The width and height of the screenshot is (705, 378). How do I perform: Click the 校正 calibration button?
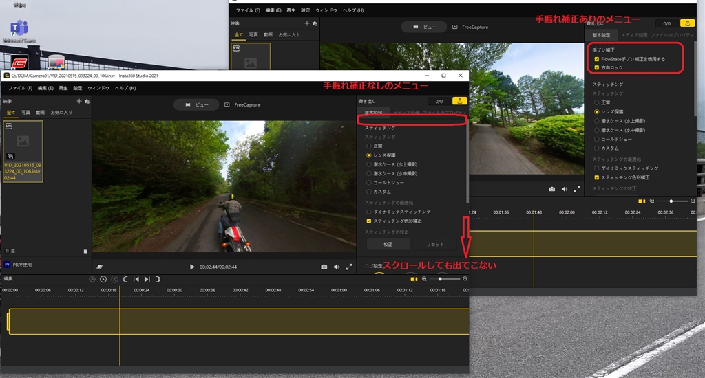(388, 244)
